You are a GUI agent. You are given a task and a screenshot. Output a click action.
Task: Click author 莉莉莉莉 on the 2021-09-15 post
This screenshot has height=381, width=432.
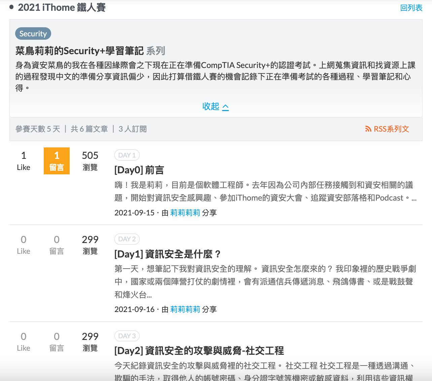tap(185, 213)
